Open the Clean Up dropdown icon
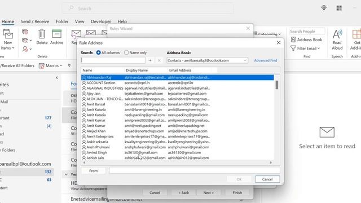Screen dimensions: 361x203 tap(27, 41)
